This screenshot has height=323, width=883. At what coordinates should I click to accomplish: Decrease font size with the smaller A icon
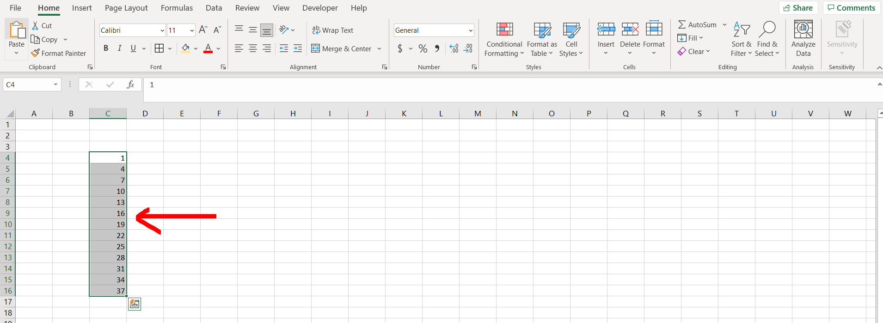217,30
